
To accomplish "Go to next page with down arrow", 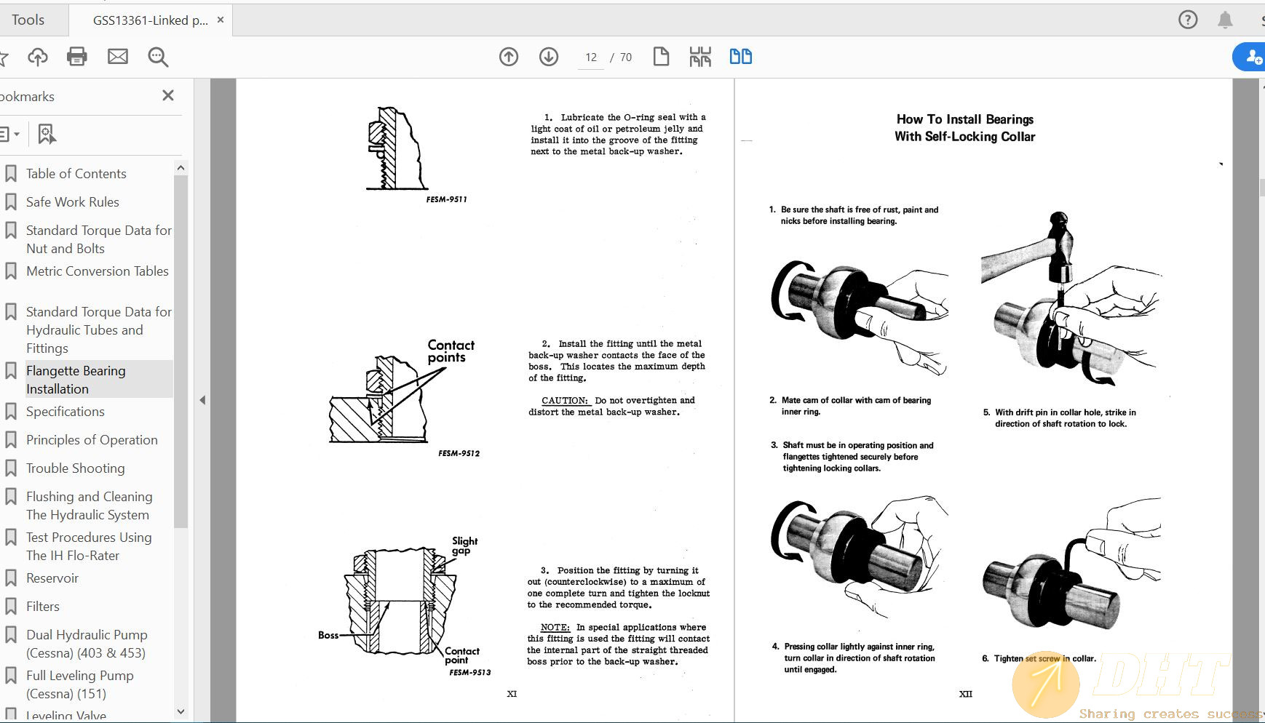I will coord(549,57).
